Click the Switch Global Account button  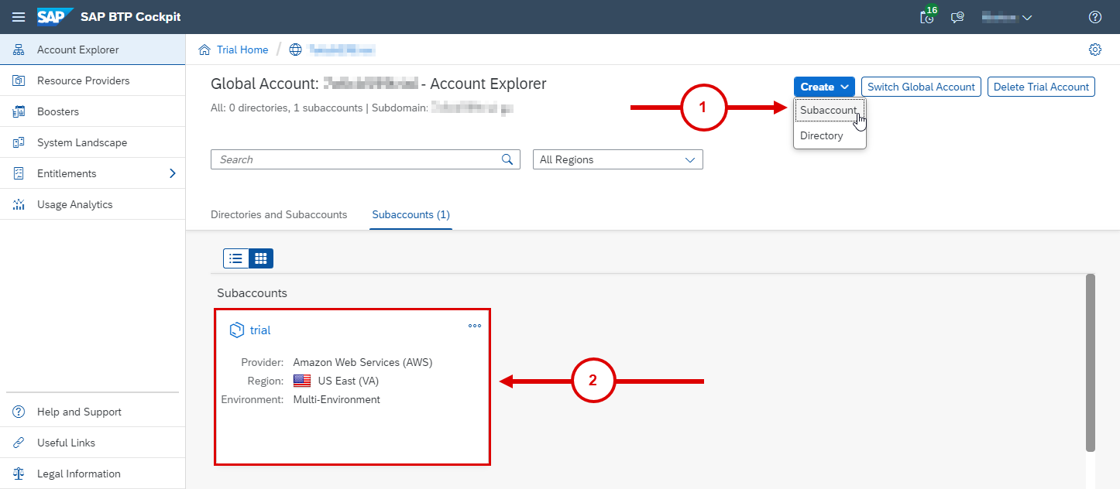click(x=921, y=87)
